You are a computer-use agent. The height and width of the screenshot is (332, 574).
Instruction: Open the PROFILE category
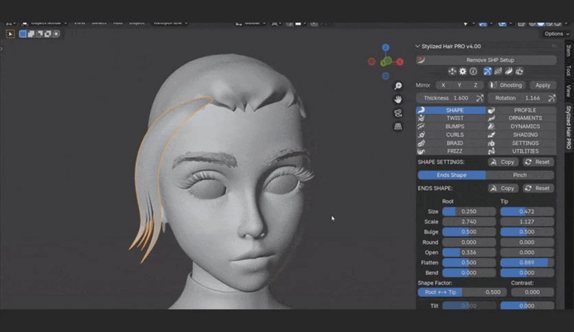(521, 110)
